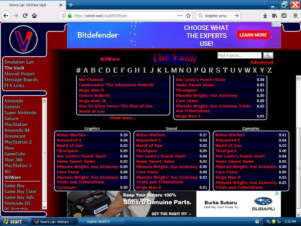
Task: Click the main page scrollbar down arrow
Action: 299,215
